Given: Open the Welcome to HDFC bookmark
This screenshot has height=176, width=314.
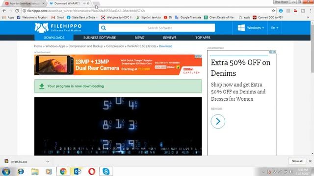Looking at the screenshot, I should 117,18.
